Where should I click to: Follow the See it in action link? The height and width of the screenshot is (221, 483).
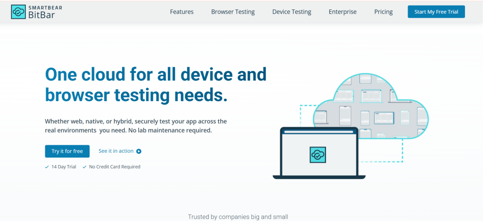coord(116,151)
